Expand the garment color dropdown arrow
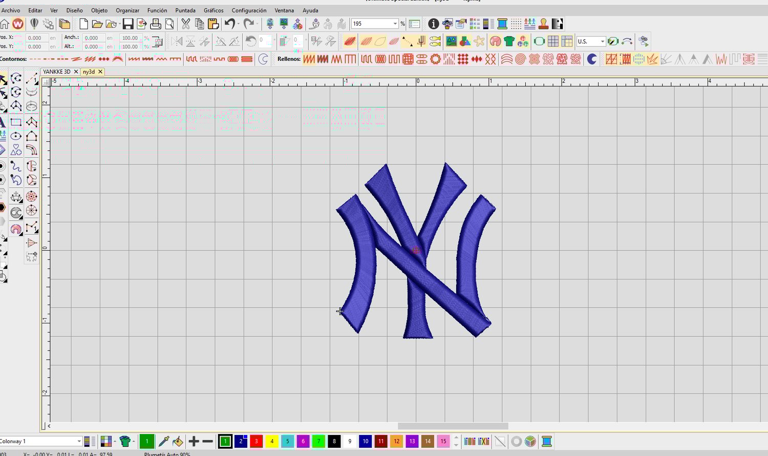 tap(133, 441)
